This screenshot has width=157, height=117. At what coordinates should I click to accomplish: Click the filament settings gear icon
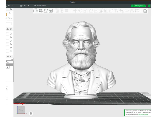coord(11,29)
